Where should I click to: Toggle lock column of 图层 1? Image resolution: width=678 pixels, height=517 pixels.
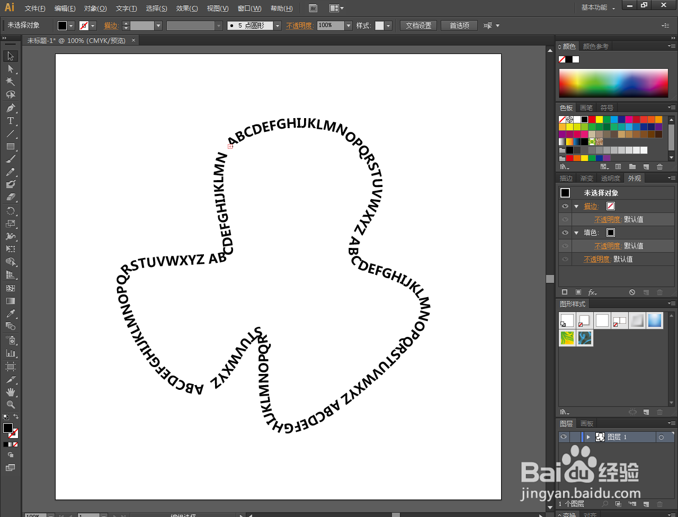point(575,437)
